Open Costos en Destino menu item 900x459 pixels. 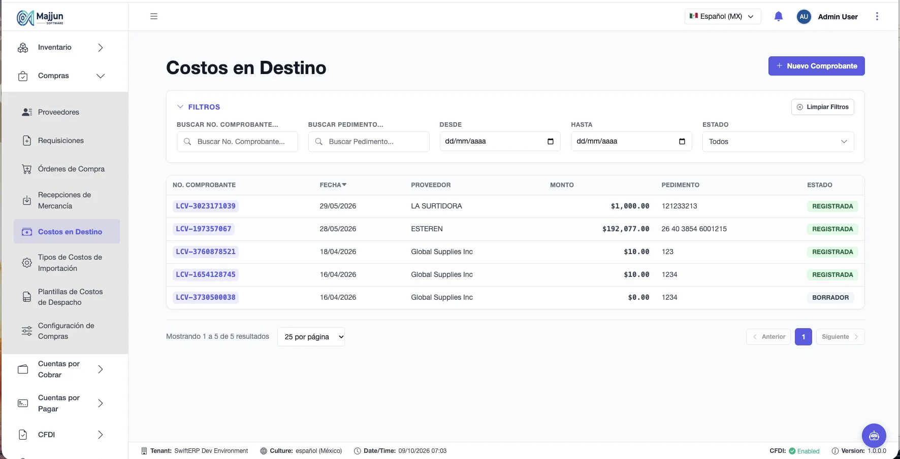click(67, 232)
